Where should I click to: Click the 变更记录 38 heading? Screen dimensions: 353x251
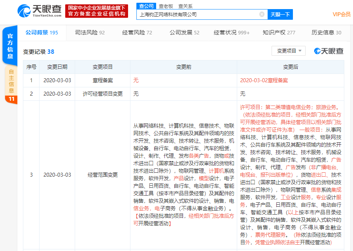coord(38,52)
